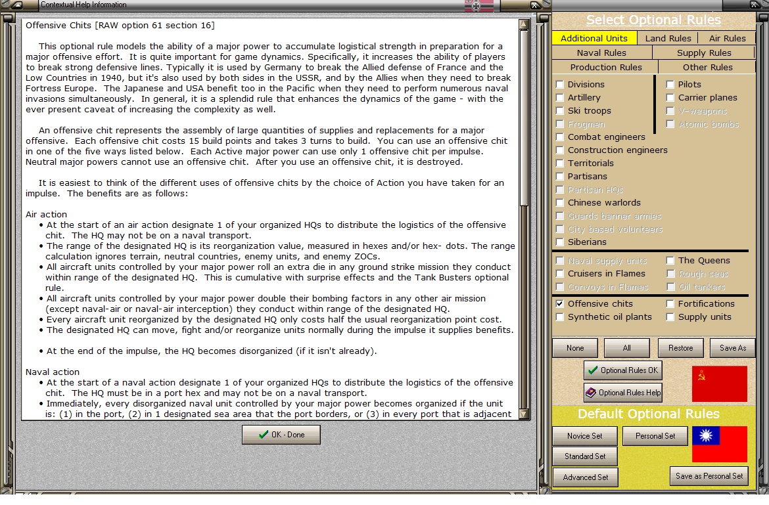The width and height of the screenshot is (769, 505).
Task: Click the help text scrollbar up arrow
Action: tap(524, 24)
